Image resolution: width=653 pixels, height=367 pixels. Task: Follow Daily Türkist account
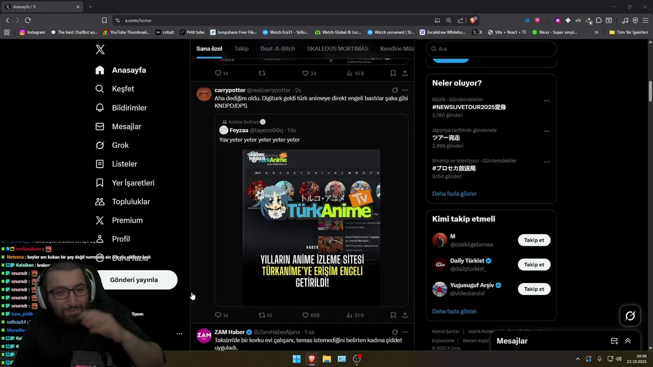click(x=534, y=265)
